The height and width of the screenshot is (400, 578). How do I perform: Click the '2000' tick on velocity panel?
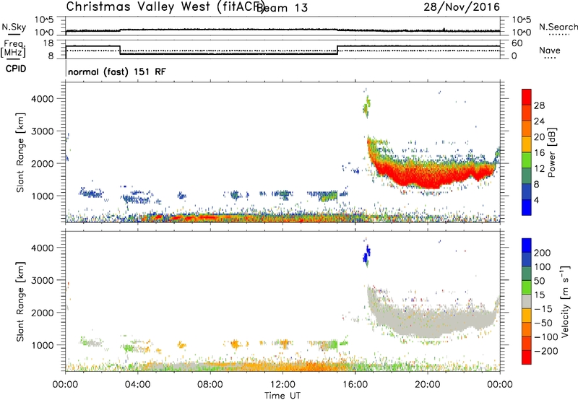tap(42, 313)
